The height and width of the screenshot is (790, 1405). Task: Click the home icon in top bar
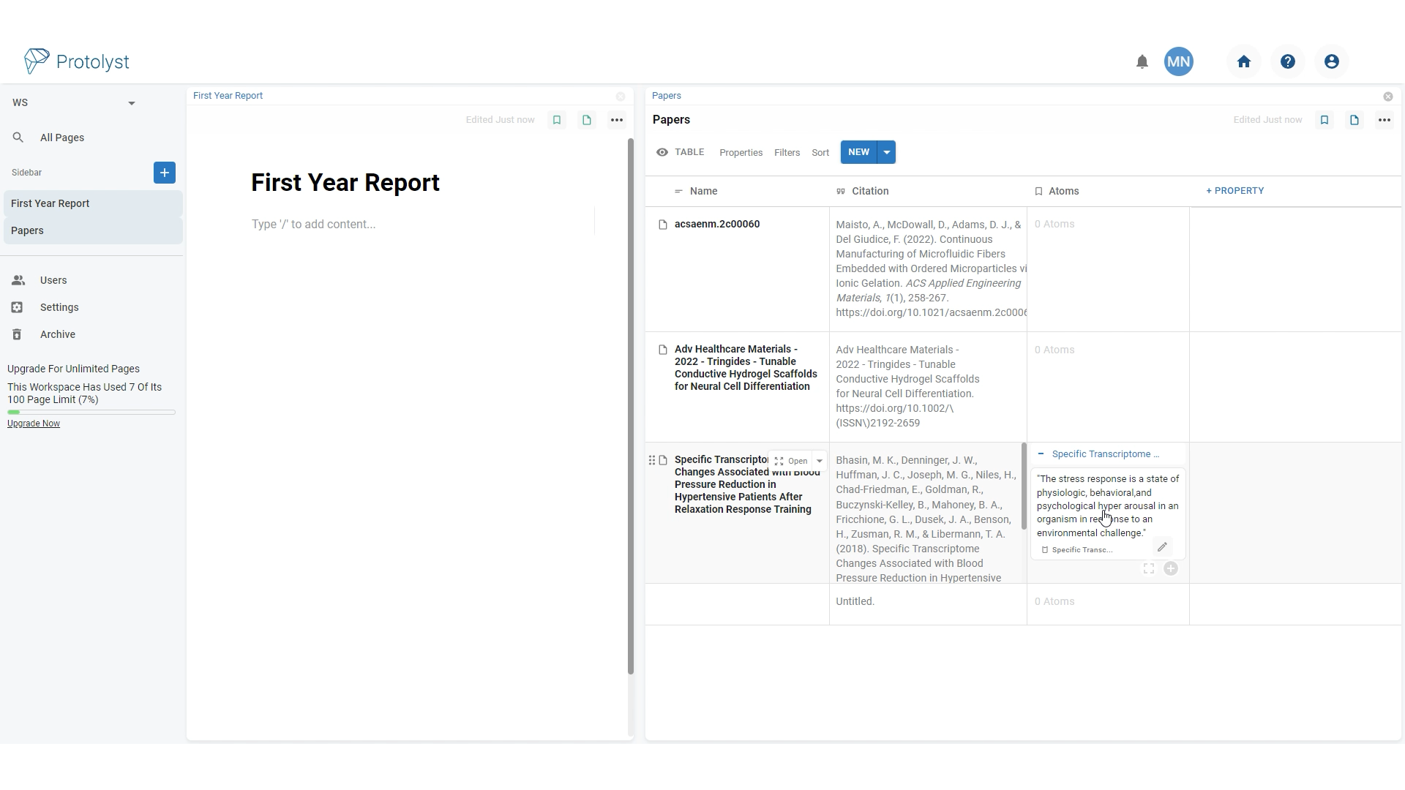pyautogui.click(x=1244, y=61)
